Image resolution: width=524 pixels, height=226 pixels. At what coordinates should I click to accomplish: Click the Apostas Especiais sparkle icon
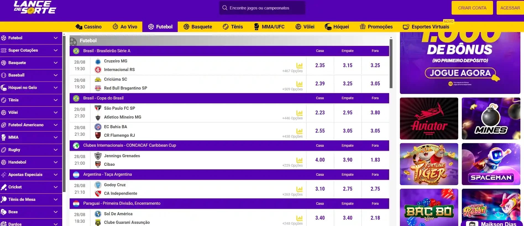click(x=4, y=175)
